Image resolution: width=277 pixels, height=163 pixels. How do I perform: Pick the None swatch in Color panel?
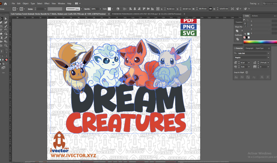[245, 38]
